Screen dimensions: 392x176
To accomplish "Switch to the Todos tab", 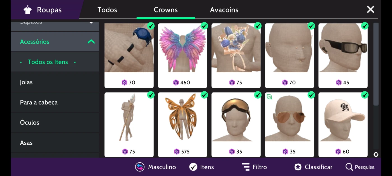I will pyautogui.click(x=107, y=10).
